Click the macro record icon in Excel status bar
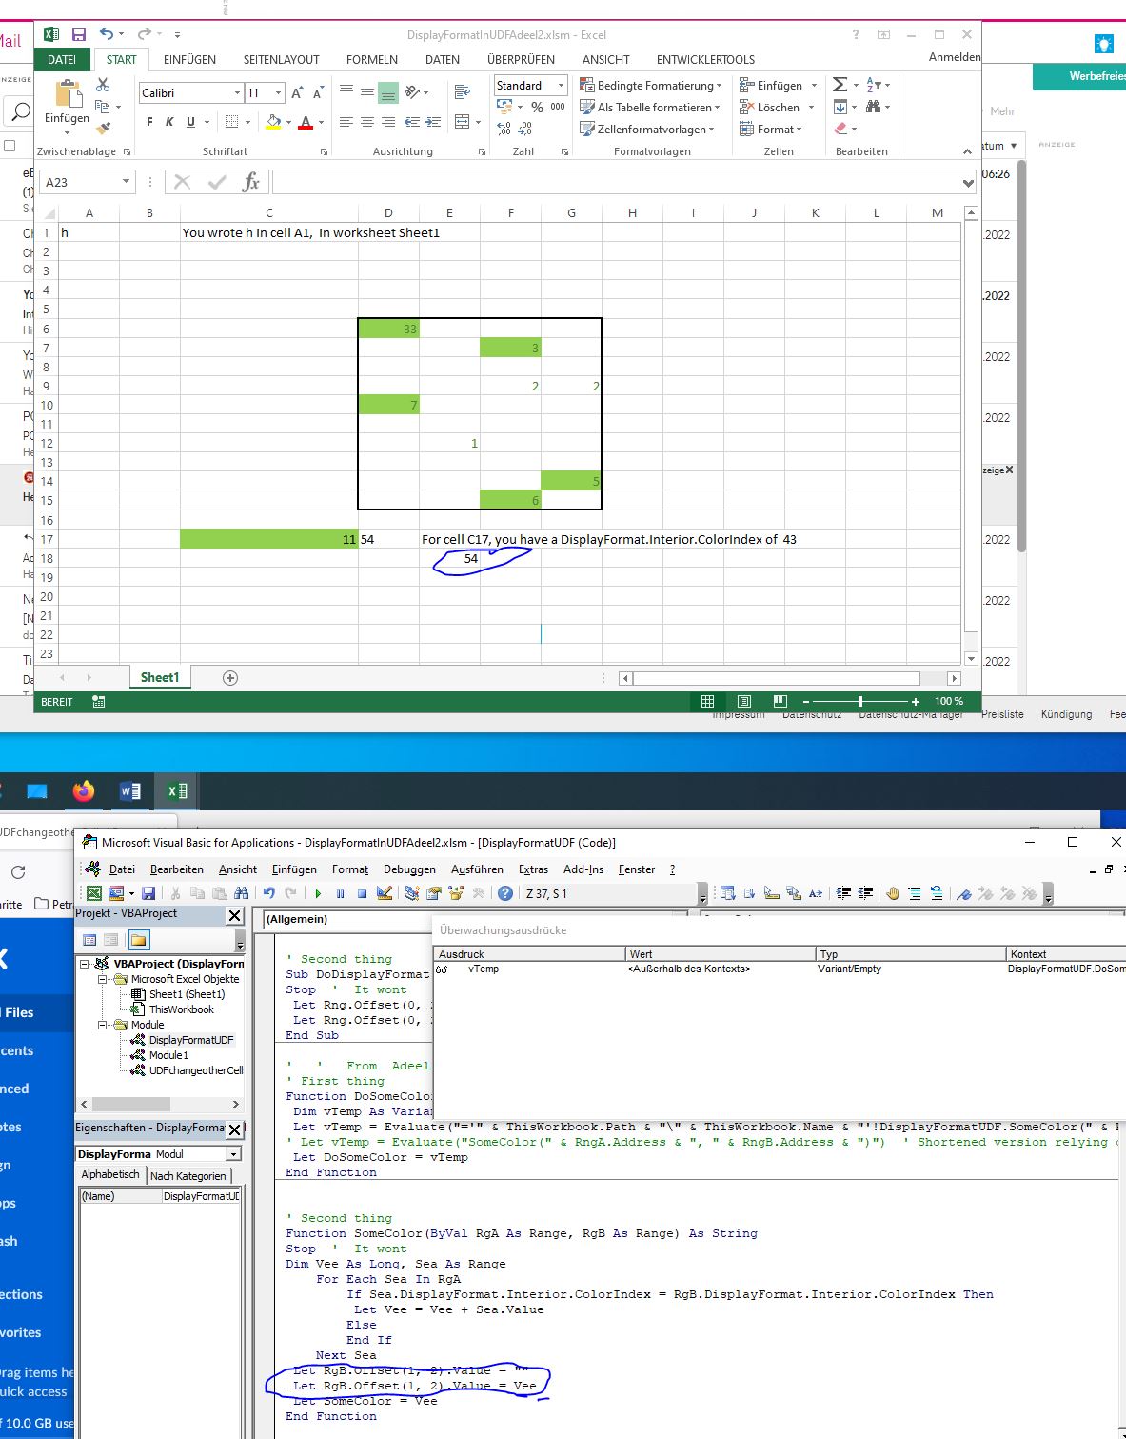The image size is (1126, 1439). point(99,701)
